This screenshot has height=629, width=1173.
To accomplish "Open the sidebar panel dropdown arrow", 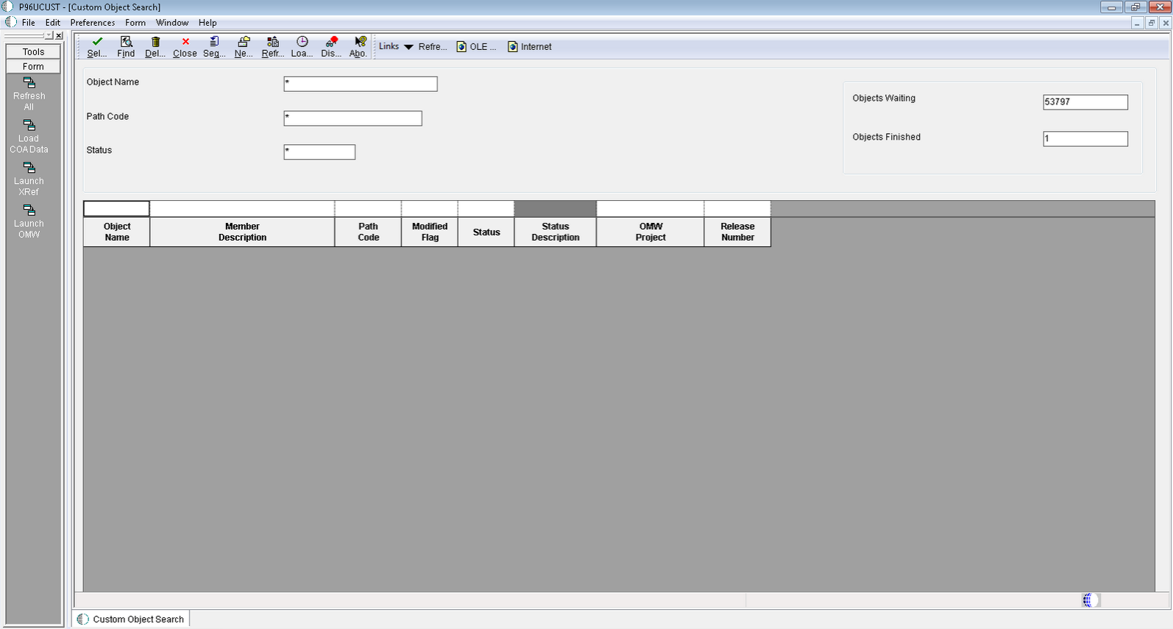I will pyautogui.click(x=49, y=35).
